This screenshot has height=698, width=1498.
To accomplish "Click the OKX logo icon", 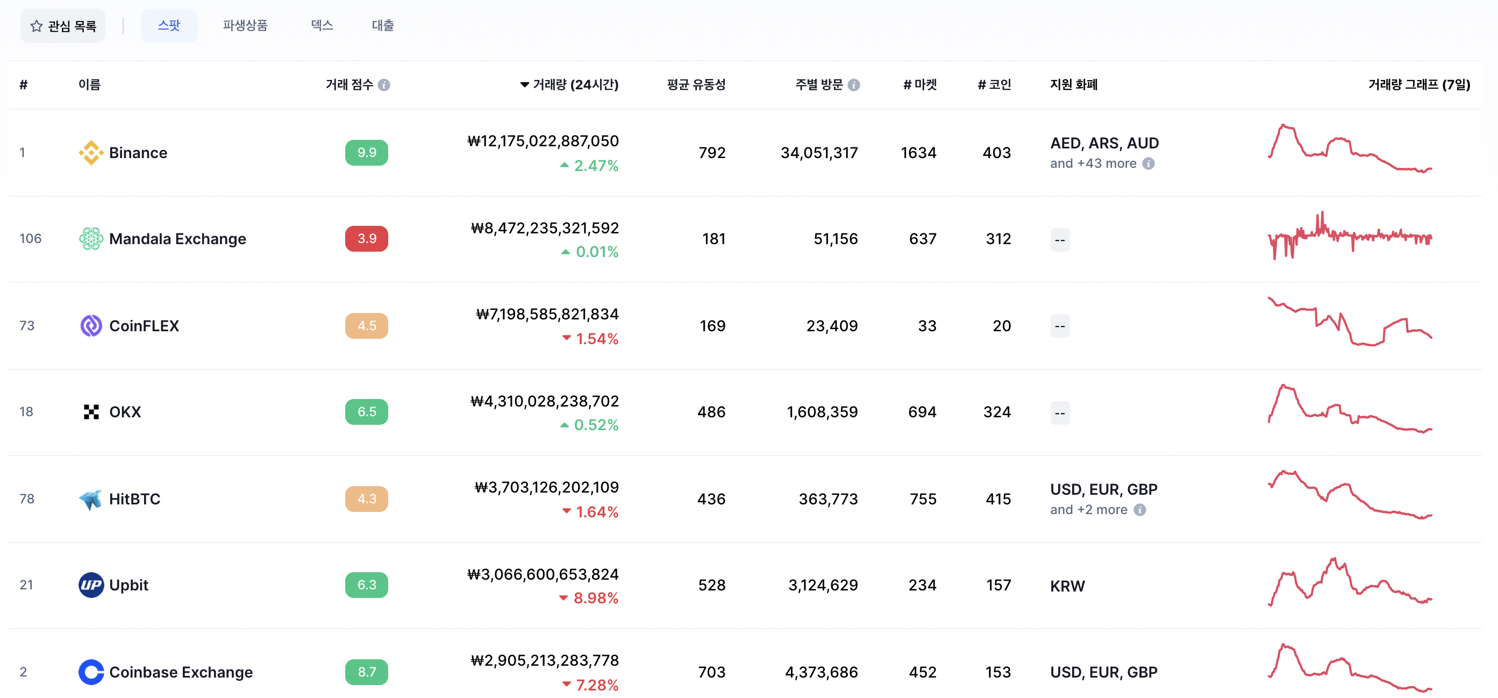I will [x=91, y=412].
